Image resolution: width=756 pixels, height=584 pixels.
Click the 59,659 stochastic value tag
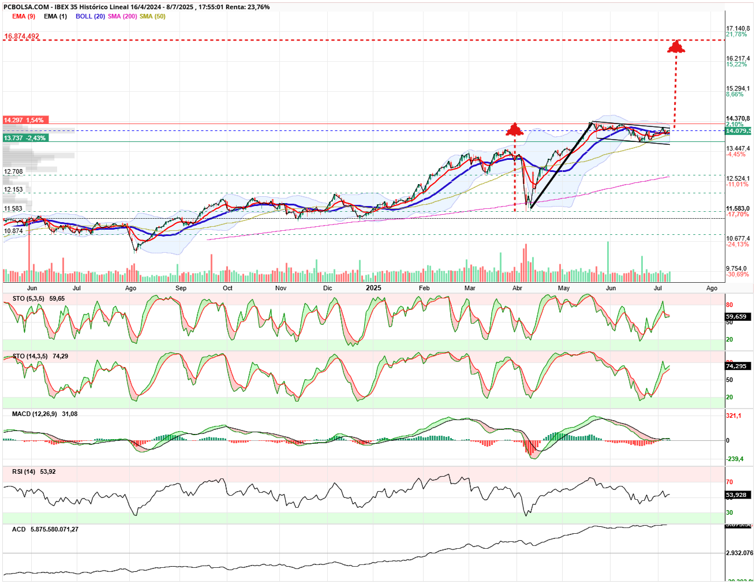click(x=736, y=317)
